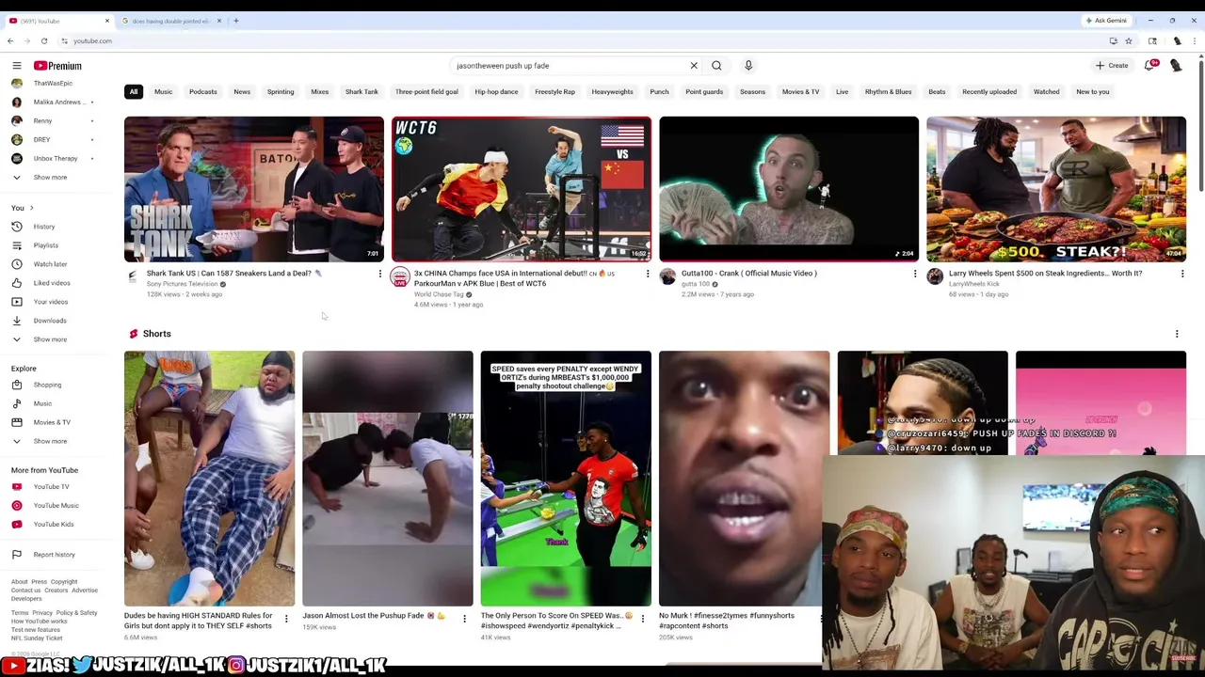Open the Chrome three-dot menu
Image resolution: width=1205 pixels, height=677 pixels.
point(1195,41)
